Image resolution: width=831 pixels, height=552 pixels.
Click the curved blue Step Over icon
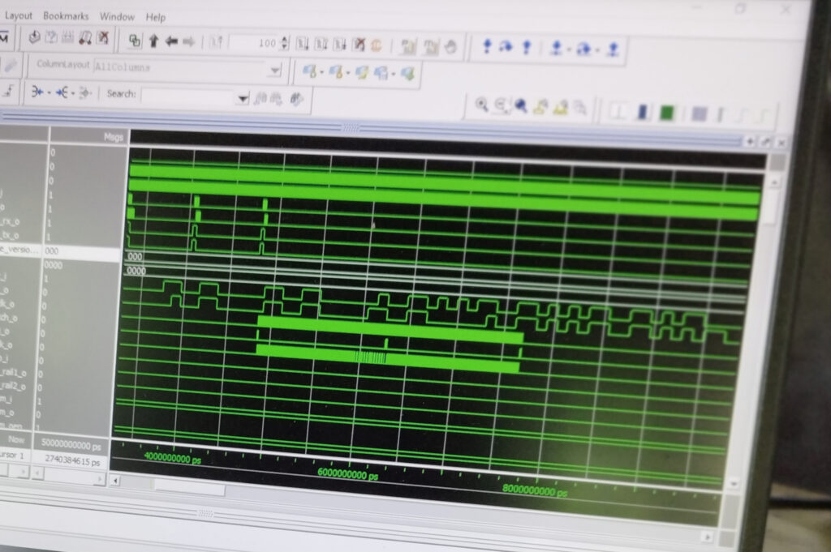(506, 47)
